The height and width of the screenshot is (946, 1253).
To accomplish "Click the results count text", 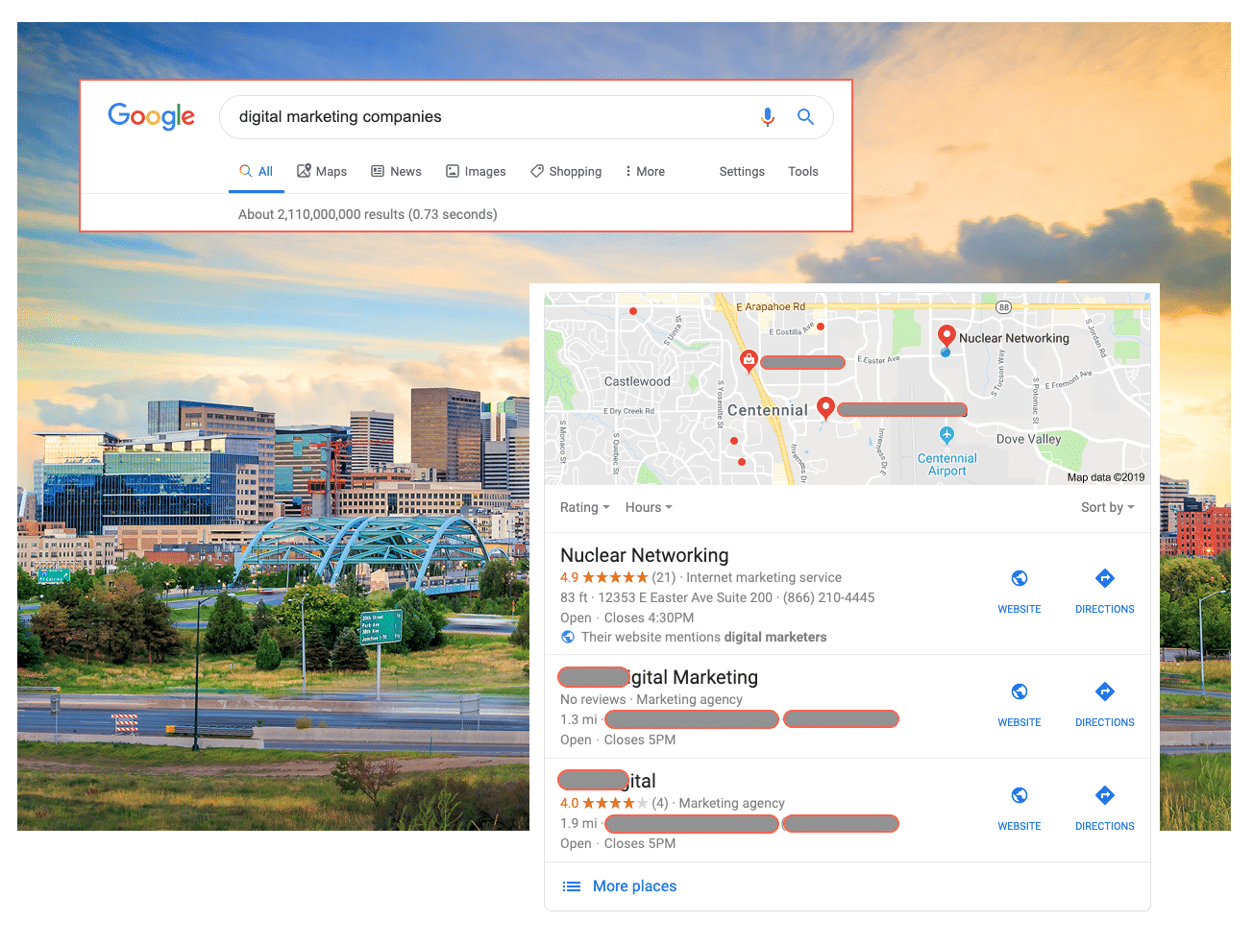I will [368, 214].
